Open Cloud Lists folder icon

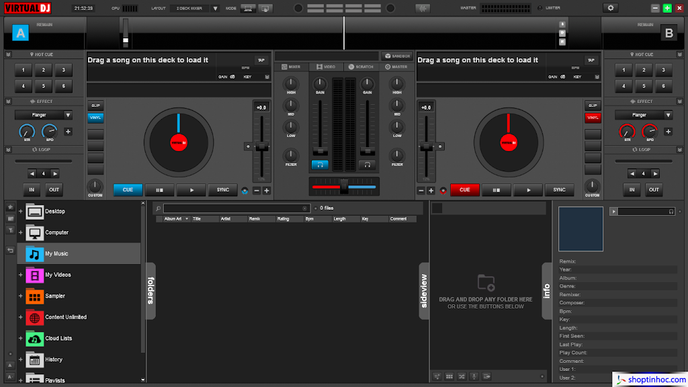pyautogui.click(x=35, y=339)
